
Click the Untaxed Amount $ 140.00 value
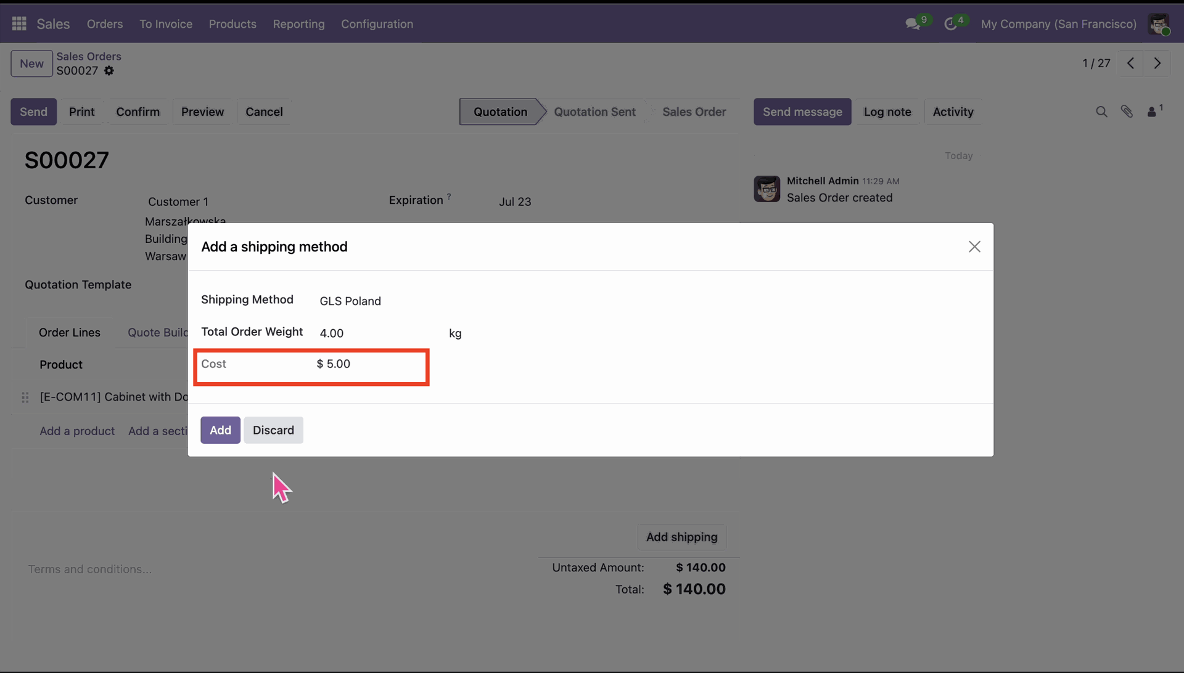tap(701, 568)
